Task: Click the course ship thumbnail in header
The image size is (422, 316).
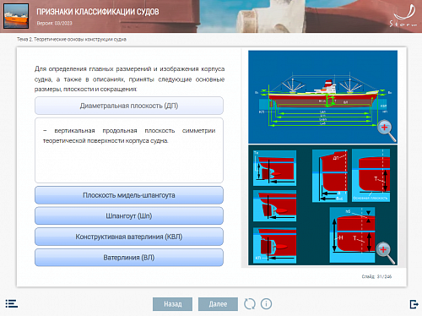Action: 16,16
